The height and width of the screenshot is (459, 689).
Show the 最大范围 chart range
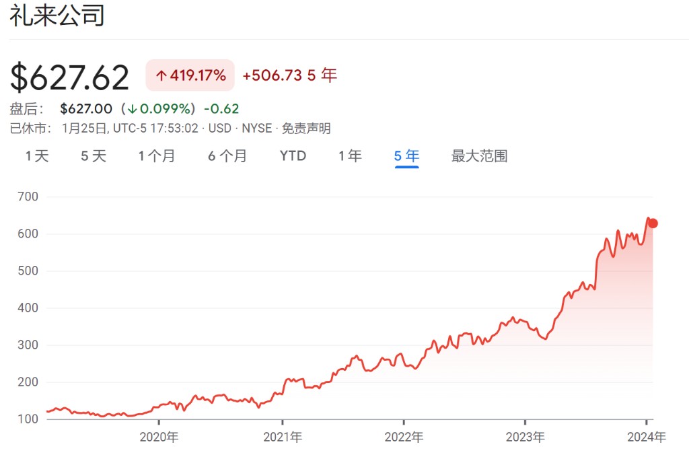[479, 156]
